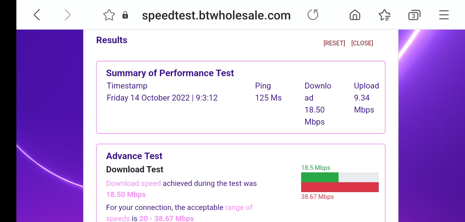Open the browser hamburger menu
Screen dimensions: 465x222
point(444,14)
